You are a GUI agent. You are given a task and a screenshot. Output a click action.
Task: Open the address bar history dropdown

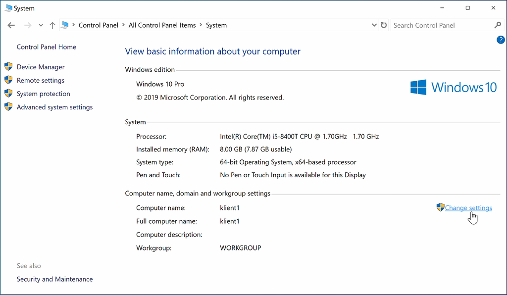click(x=374, y=25)
